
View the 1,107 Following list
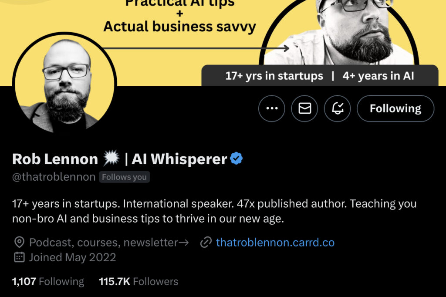tap(48, 281)
